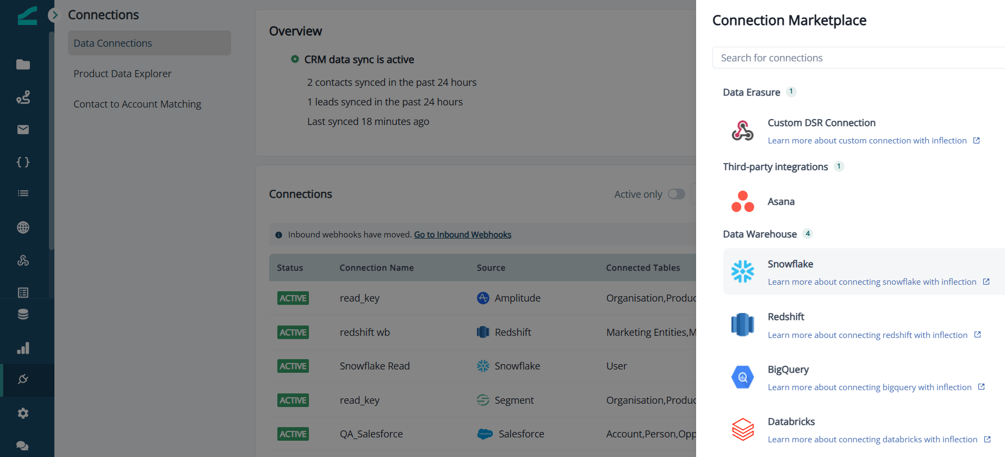Click the Asana logo in marketplace

[742, 202]
